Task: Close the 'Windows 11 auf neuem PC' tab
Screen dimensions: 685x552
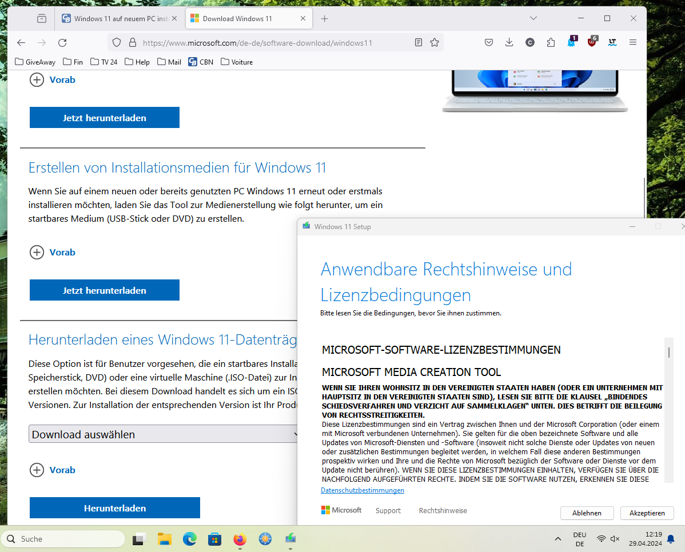Action: (x=174, y=18)
